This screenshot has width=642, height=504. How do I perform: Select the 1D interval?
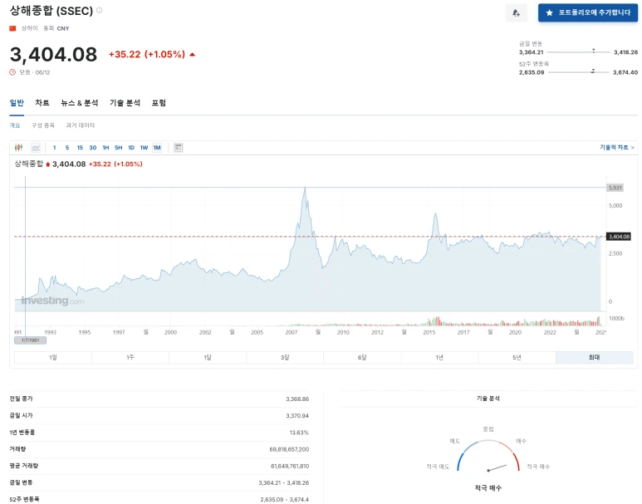131,148
